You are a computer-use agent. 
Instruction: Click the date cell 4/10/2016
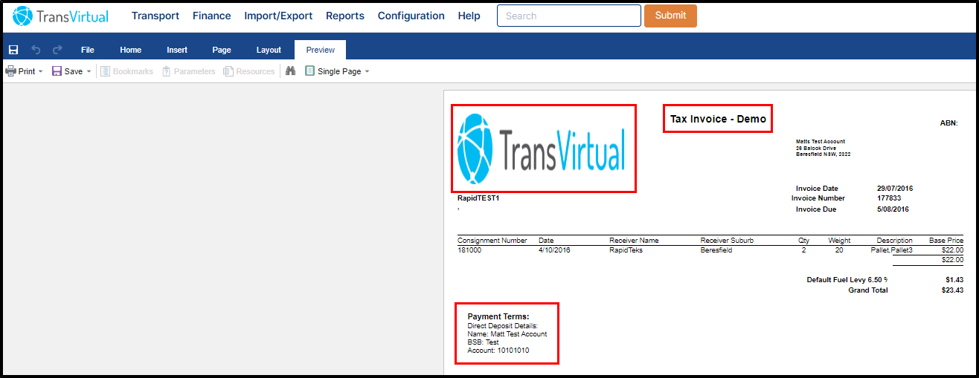coord(554,250)
